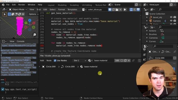Open text editor Select menu
This screenshot has width=178, height=100.
coord(53,9)
